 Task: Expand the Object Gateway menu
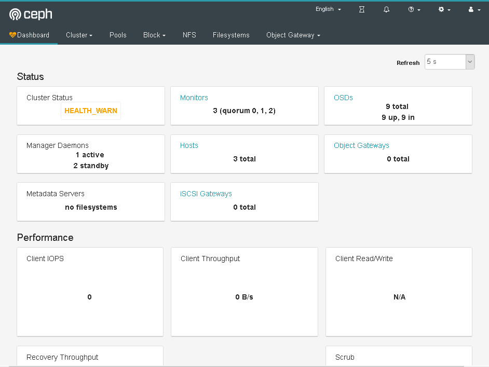coord(293,35)
